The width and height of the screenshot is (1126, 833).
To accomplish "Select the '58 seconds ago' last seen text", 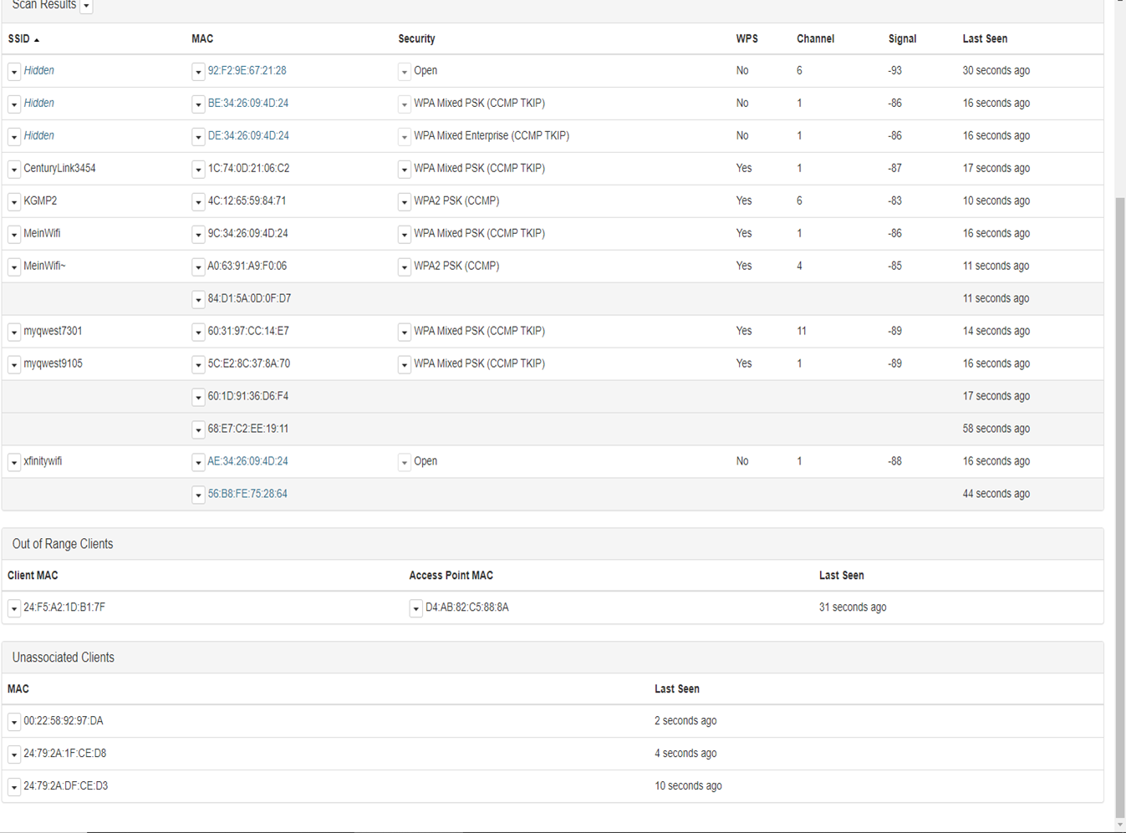I will [996, 429].
